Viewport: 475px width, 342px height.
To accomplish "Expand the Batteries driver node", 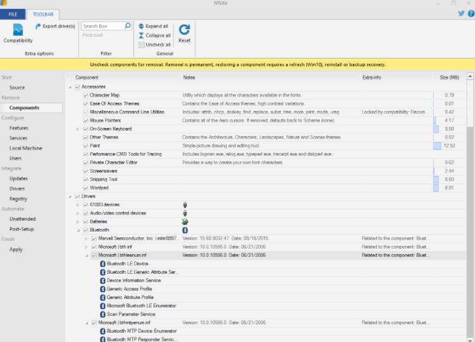I will [x=78, y=222].
